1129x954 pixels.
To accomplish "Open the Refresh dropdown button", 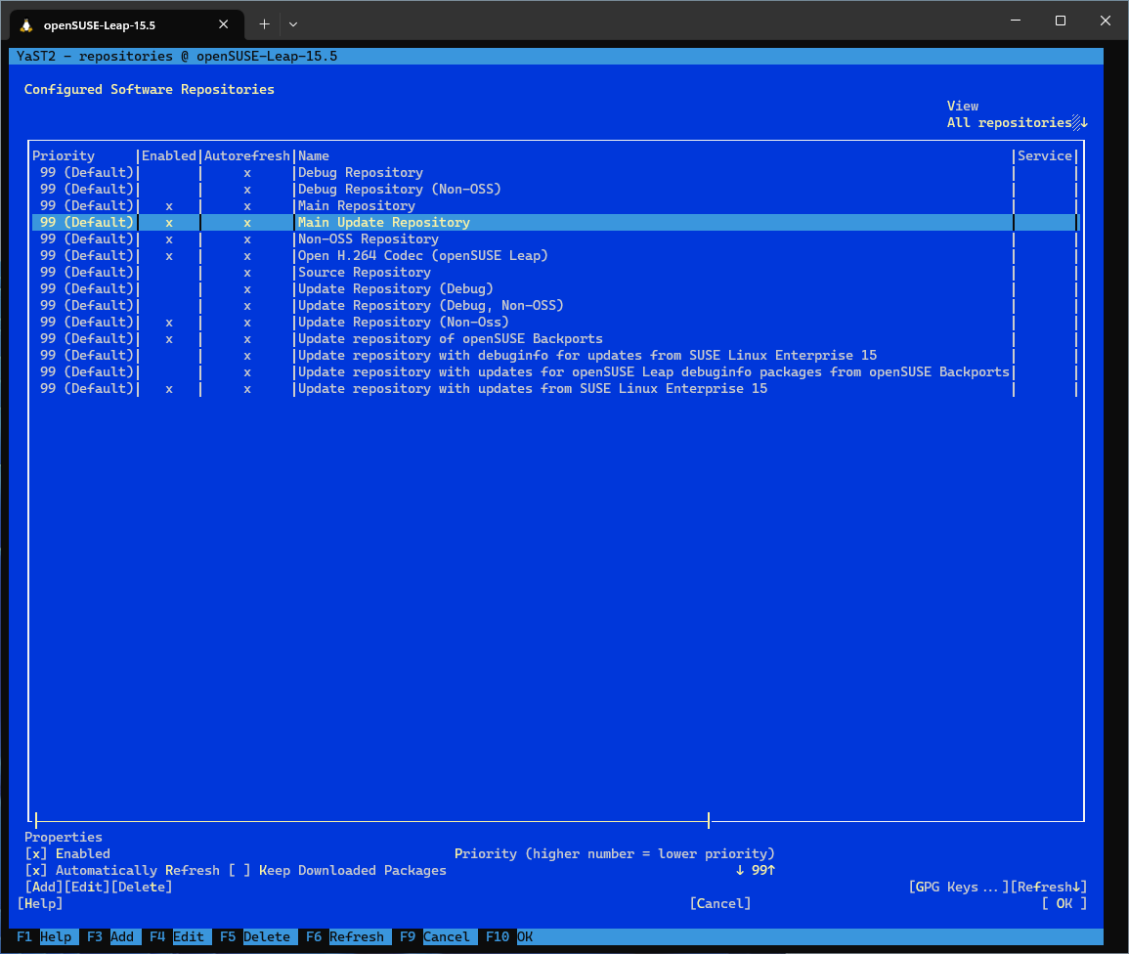I will point(1049,887).
